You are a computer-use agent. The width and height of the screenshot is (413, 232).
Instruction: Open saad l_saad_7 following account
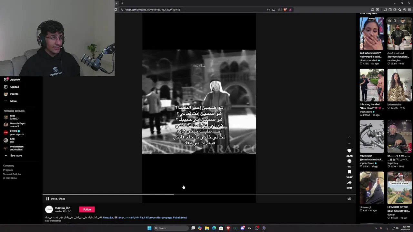(x=11, y=117)
